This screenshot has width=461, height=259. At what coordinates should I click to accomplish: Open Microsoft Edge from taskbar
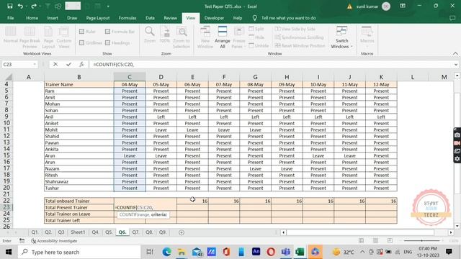pyautogui.click(x=166, y=252)
